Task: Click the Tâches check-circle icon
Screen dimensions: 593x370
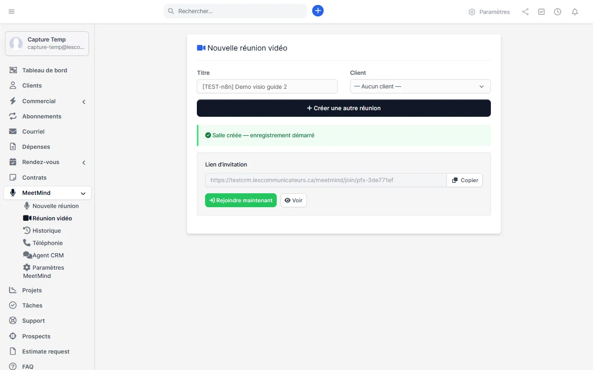Action: pyautogui.click(x=13, y=305)
